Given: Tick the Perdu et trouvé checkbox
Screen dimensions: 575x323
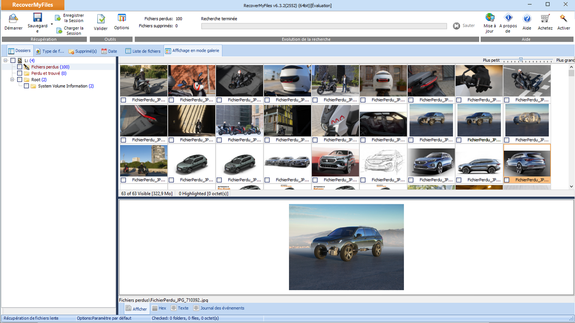Looking at the screenshot, I should [20, 74].
